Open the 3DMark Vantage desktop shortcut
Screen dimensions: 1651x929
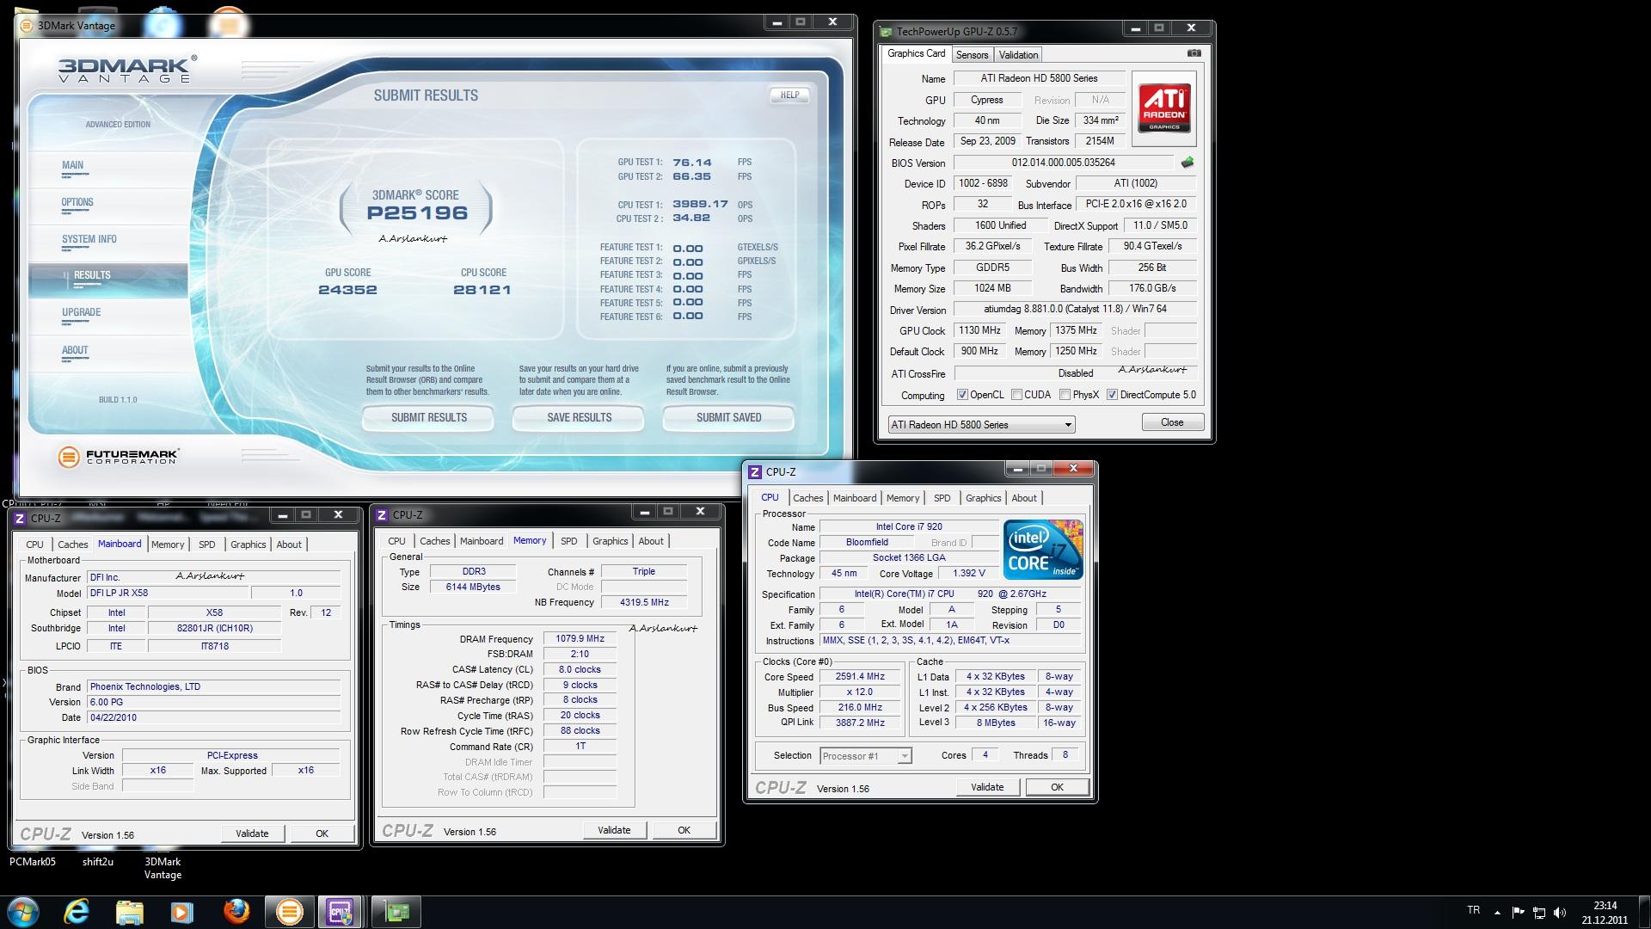(x=163, y=868)
